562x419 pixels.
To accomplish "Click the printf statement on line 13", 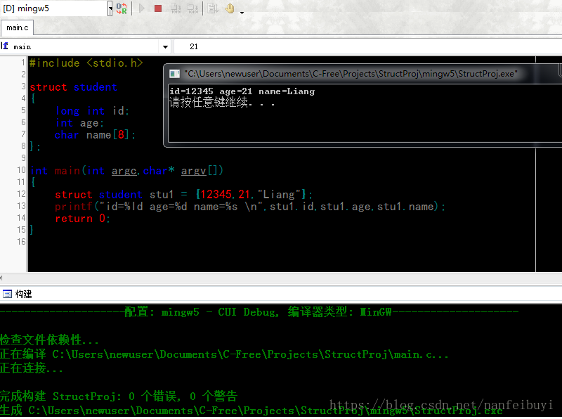I will (250, 207).
